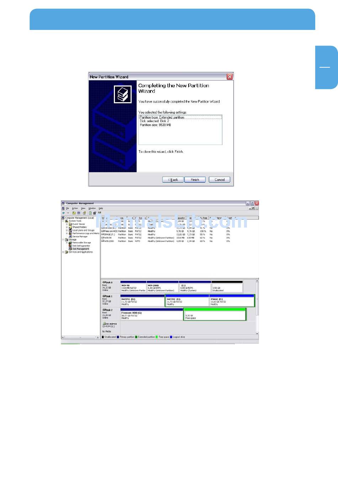Select Performance Logs and Alerts
Viewport: 338px width, 480px height.
[86, 233]
